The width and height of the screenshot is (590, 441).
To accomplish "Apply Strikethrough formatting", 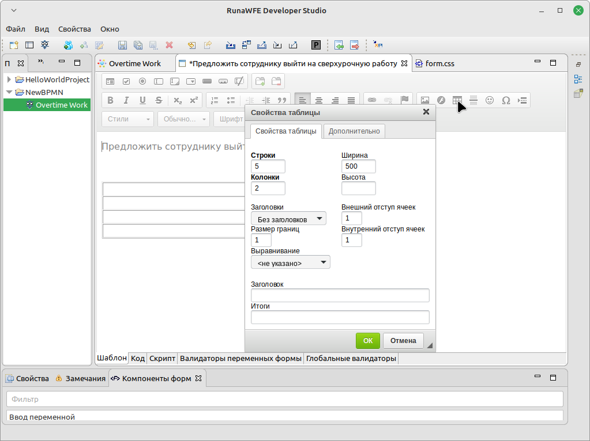I will 159,100.
